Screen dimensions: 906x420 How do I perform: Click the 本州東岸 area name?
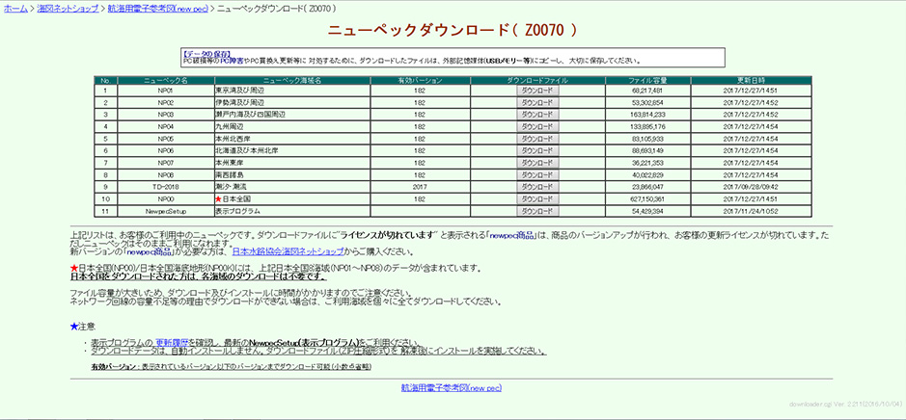[x=229, y=163]
